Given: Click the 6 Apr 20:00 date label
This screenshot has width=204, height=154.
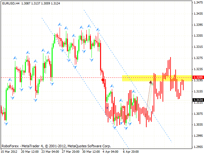Looking at the screenshot, I should (131, 152).
